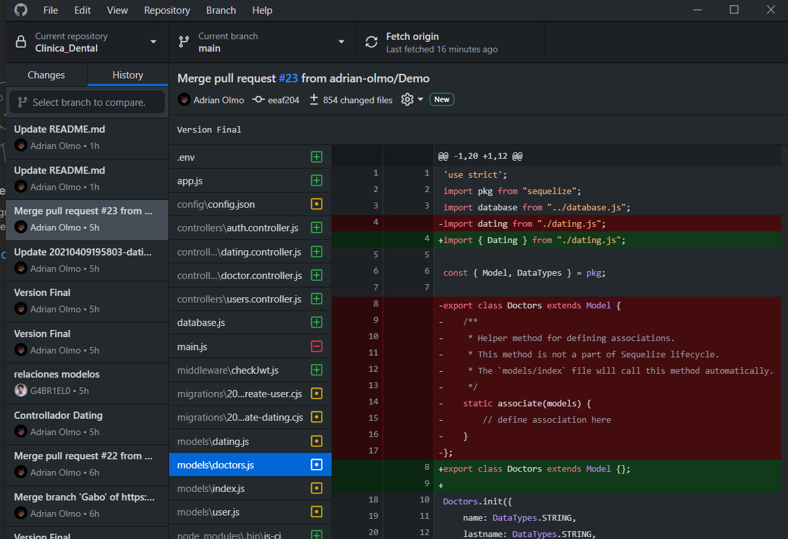The image size is (788, 539).
Task: Open the Current repository dropdown
Action: (x=153, y=42)
